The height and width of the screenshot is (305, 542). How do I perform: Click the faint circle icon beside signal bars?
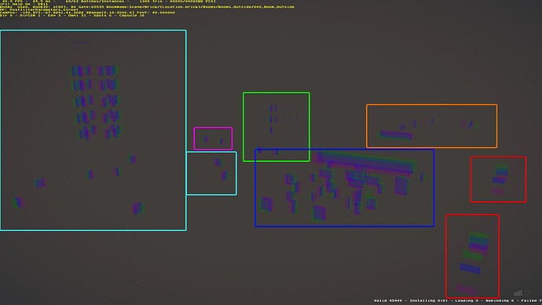point(527,293)
